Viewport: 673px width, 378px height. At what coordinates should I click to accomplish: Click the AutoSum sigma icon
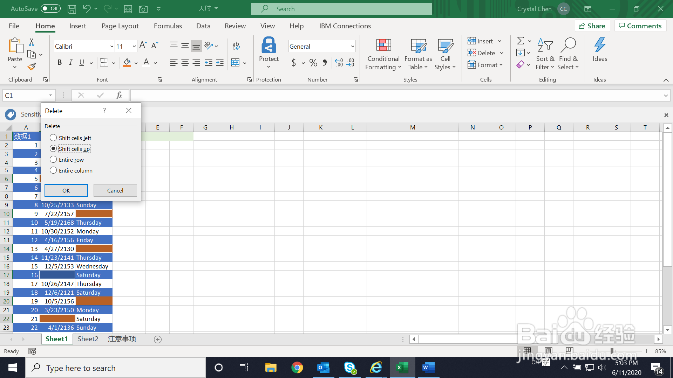521,41
